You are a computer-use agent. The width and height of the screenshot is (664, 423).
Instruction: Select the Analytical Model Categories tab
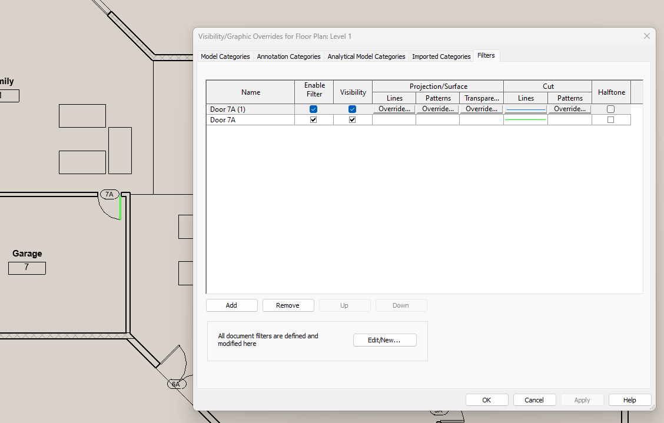366,56
